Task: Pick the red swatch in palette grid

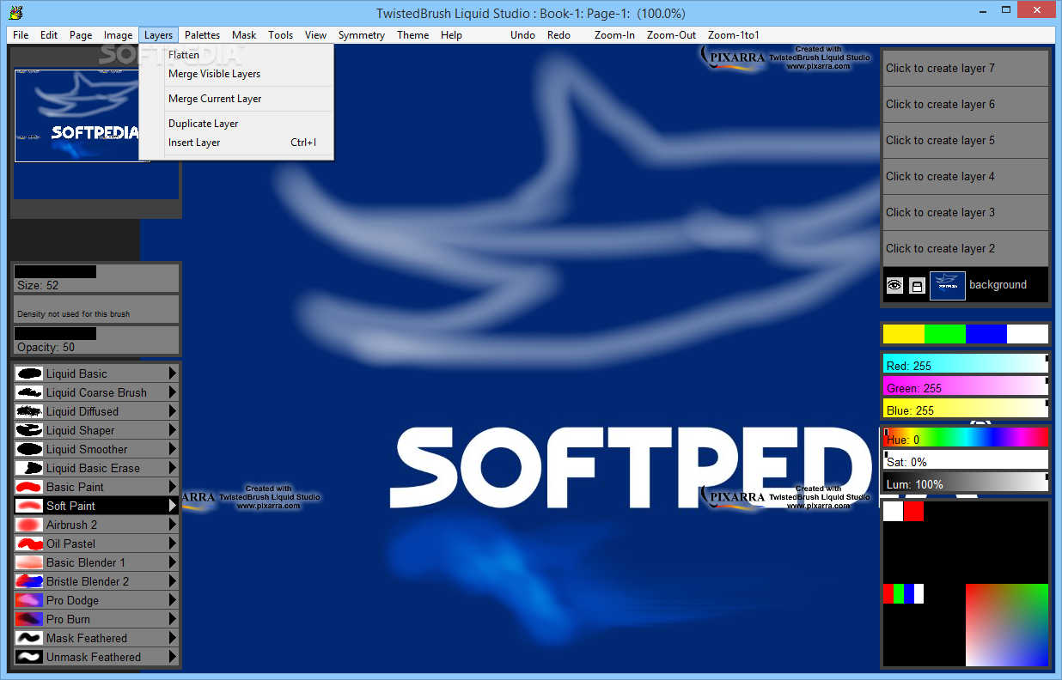Action: (x=913, y=512)
